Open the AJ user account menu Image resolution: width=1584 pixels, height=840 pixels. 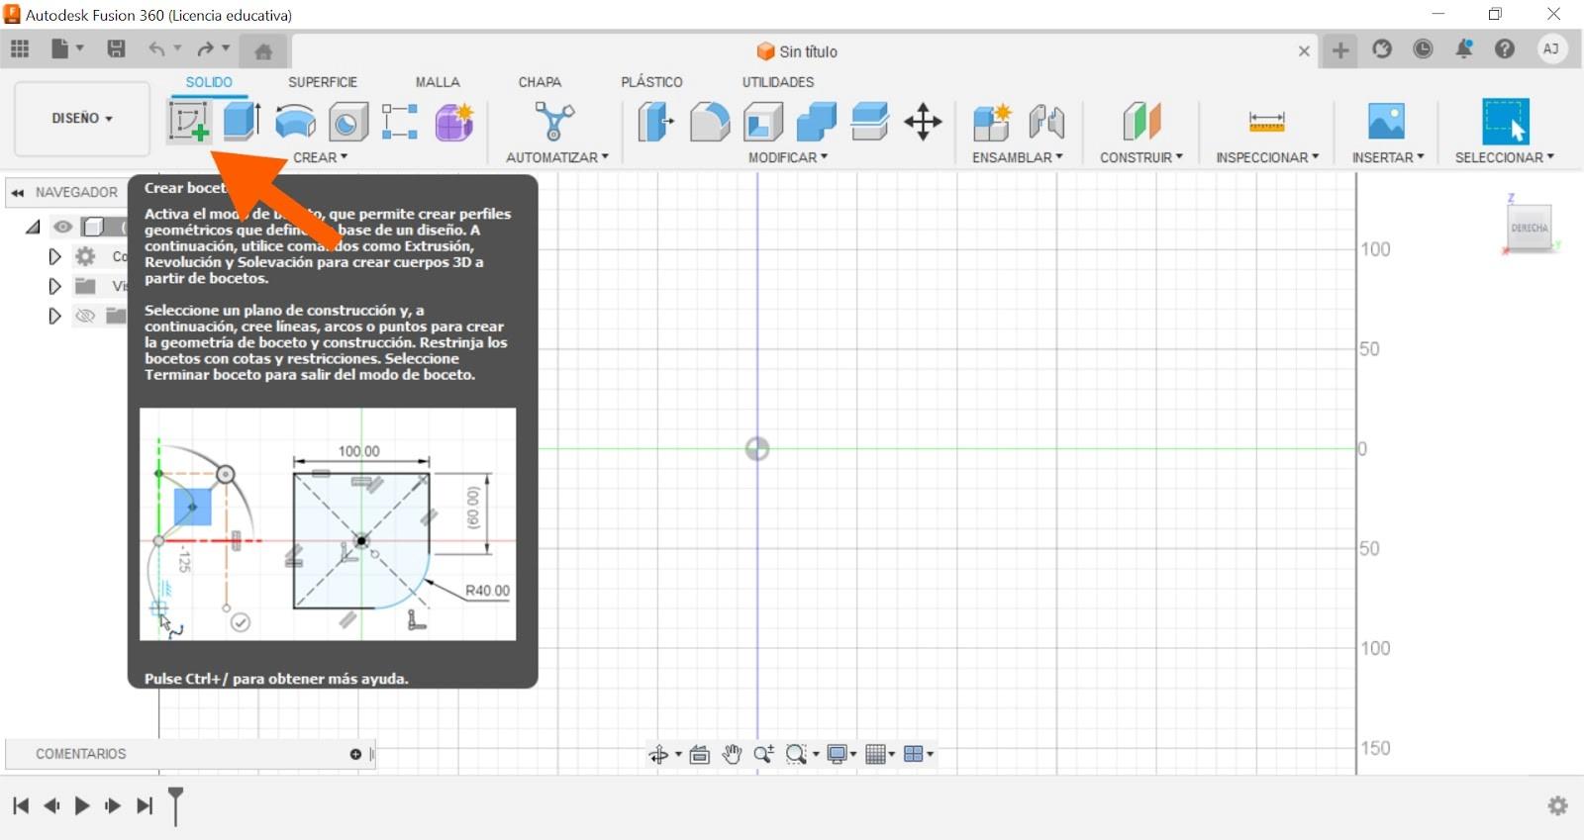point(1551,48)
